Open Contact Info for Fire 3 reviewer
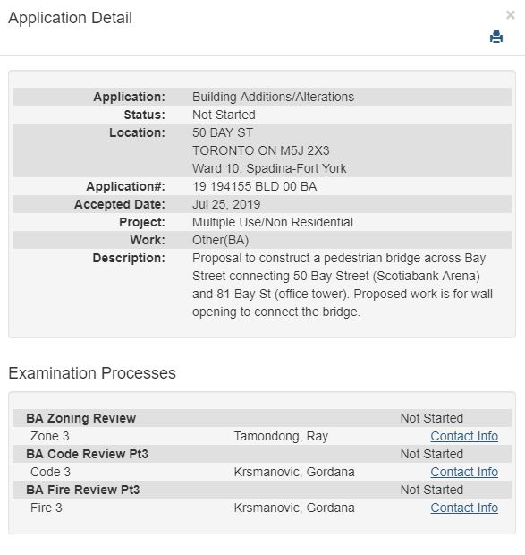The height and width of the screenshot is (555, 525). [x=464, y=508]
